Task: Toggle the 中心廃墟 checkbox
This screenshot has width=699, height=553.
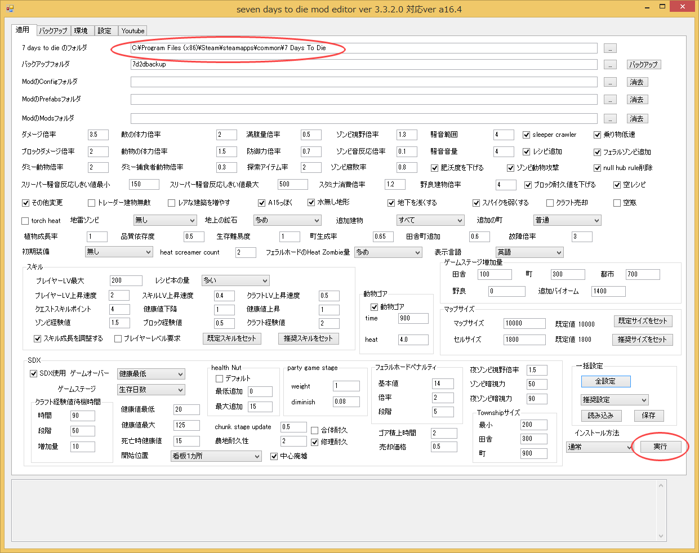Action: 274,456
